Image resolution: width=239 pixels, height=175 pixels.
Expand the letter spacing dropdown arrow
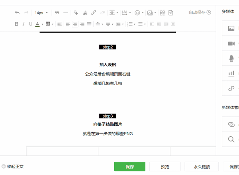tap(130, 13)
